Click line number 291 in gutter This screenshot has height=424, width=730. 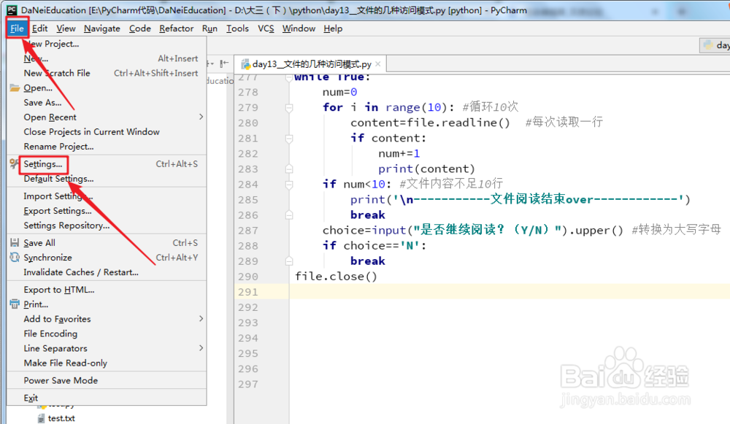tap(247, 292)
